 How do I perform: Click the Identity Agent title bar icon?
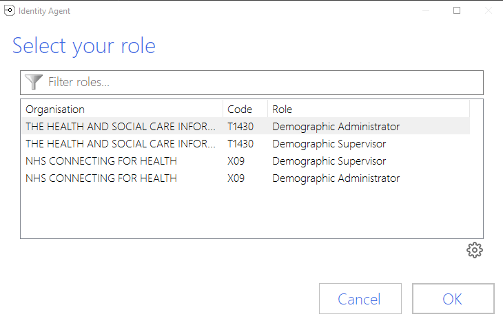tap(10, 10)
